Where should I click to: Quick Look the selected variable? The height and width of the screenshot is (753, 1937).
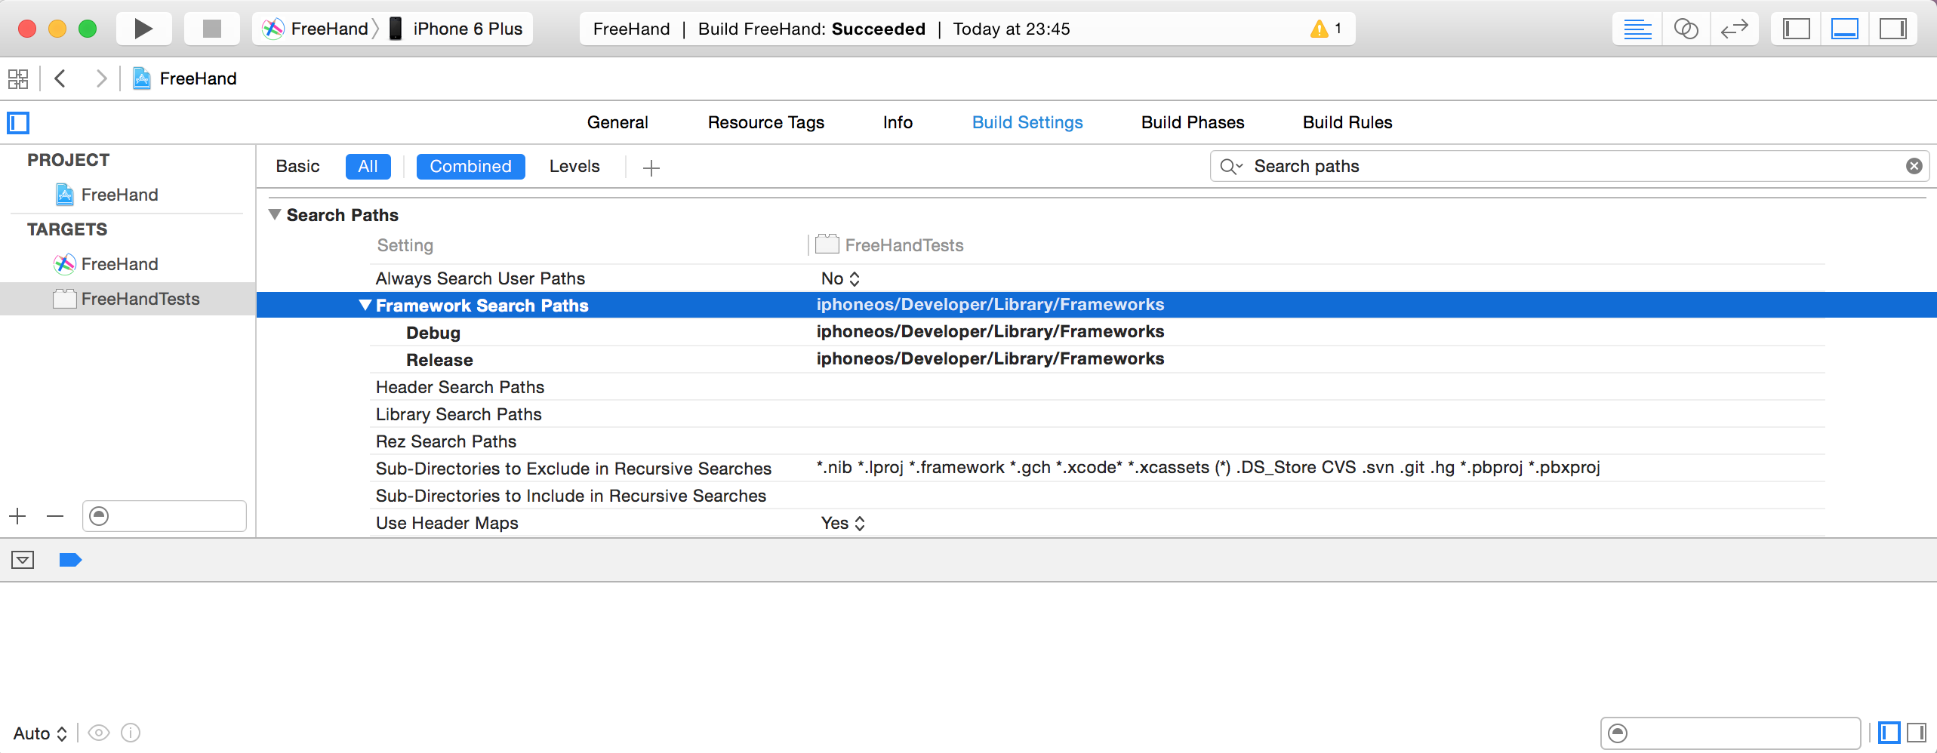tap(99, 733)
